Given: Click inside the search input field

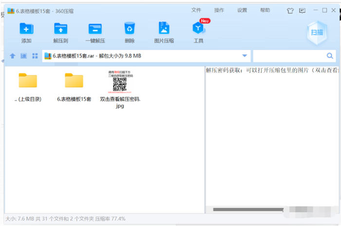Looking at the screenshot, I should click(288, 56).
